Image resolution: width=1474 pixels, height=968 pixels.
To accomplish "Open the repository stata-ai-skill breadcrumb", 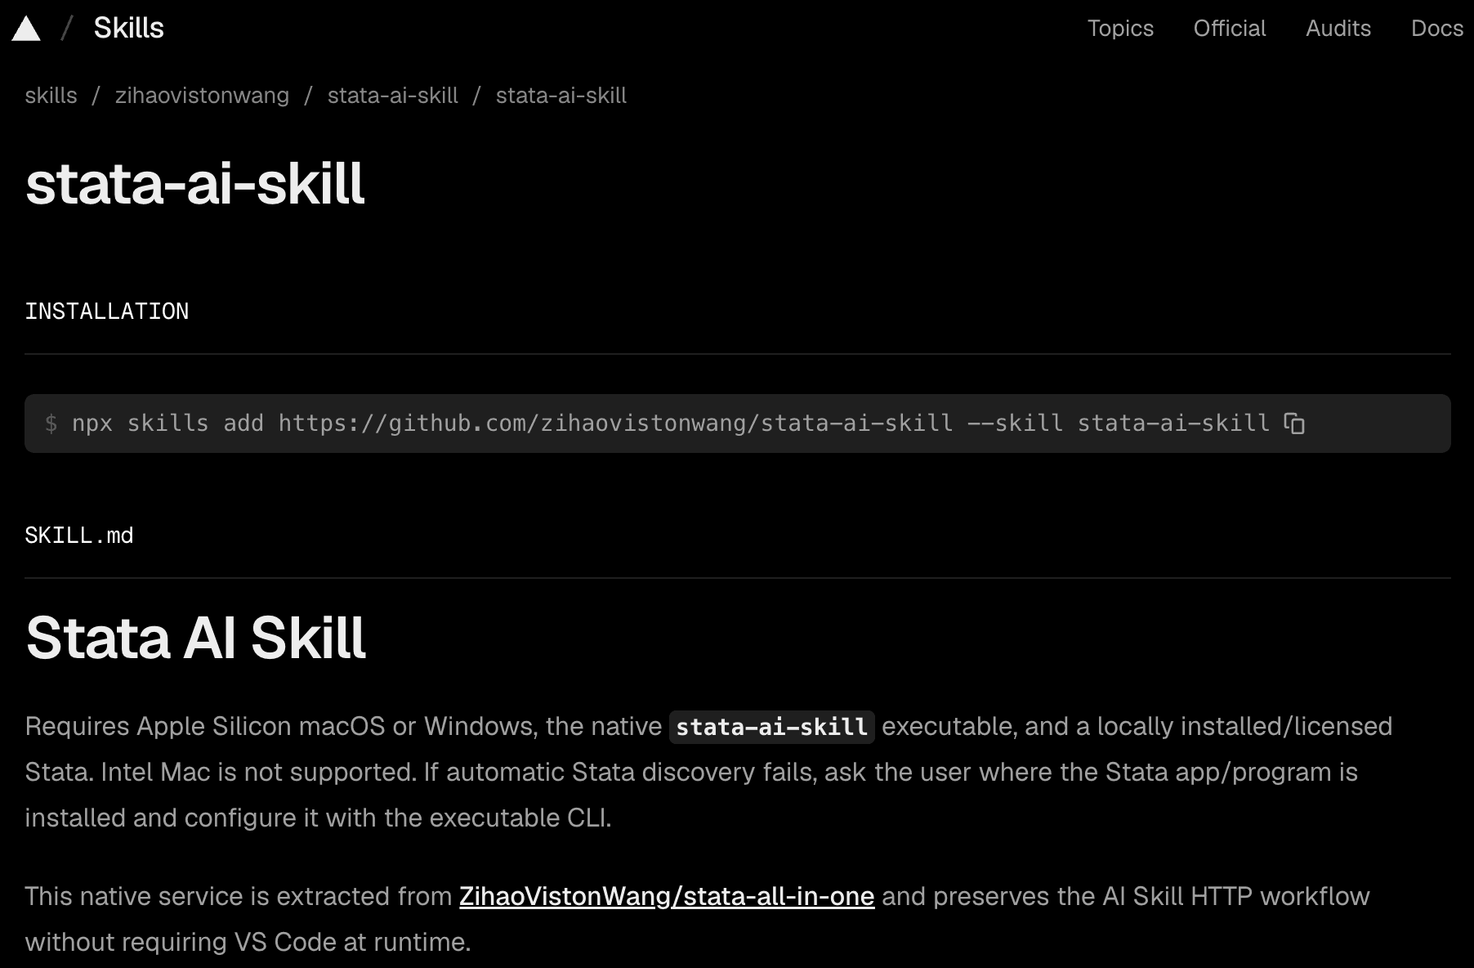I will point(393,96).
